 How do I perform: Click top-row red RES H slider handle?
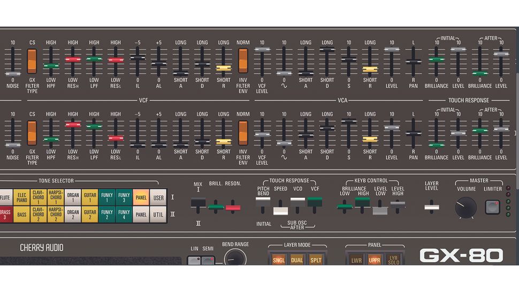pos(73,59)
